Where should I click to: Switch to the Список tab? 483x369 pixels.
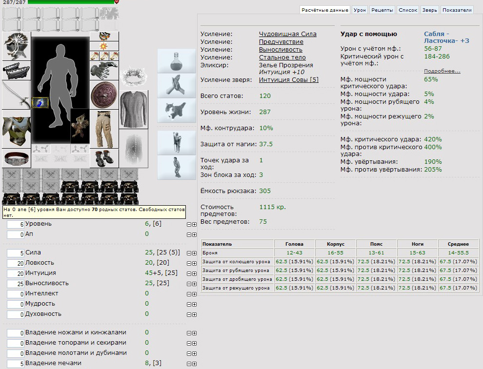pos(407,10)
